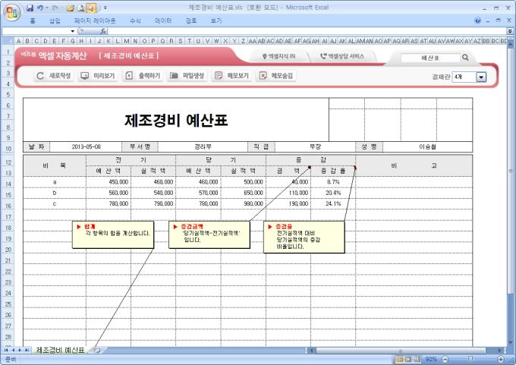Click the 증감금액 memo note box
Viewport: 516px width, 365px height.
coord(209,234)
